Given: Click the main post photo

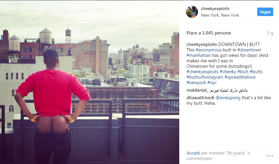Looking at the screenshot, I should (89, 82).
